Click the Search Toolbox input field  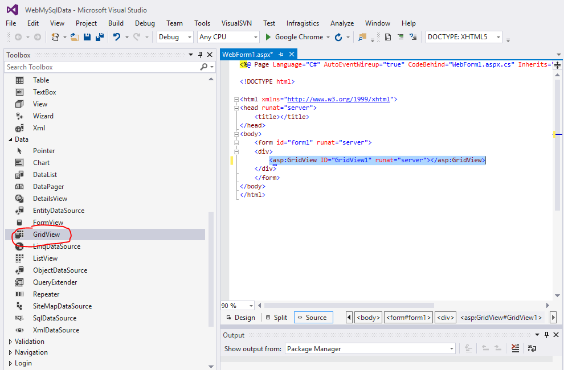point(101,67)
